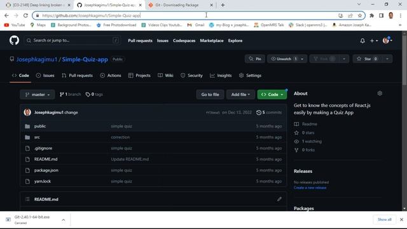Star the repository
Viewport: 407px width, 229px height.
click(367, 59)
